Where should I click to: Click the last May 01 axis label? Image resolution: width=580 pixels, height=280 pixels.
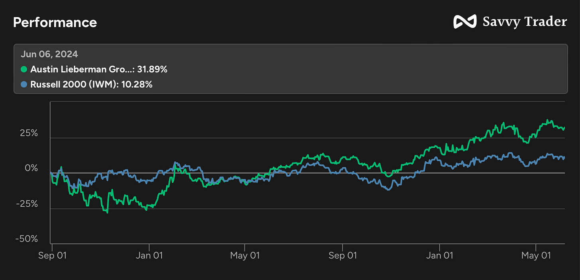(536, 255)
